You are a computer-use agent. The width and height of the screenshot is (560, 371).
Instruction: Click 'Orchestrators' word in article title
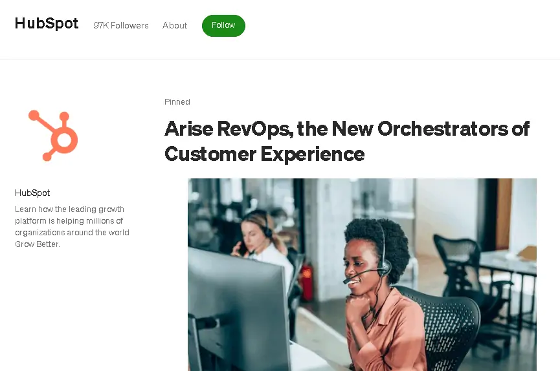point(443,129)
